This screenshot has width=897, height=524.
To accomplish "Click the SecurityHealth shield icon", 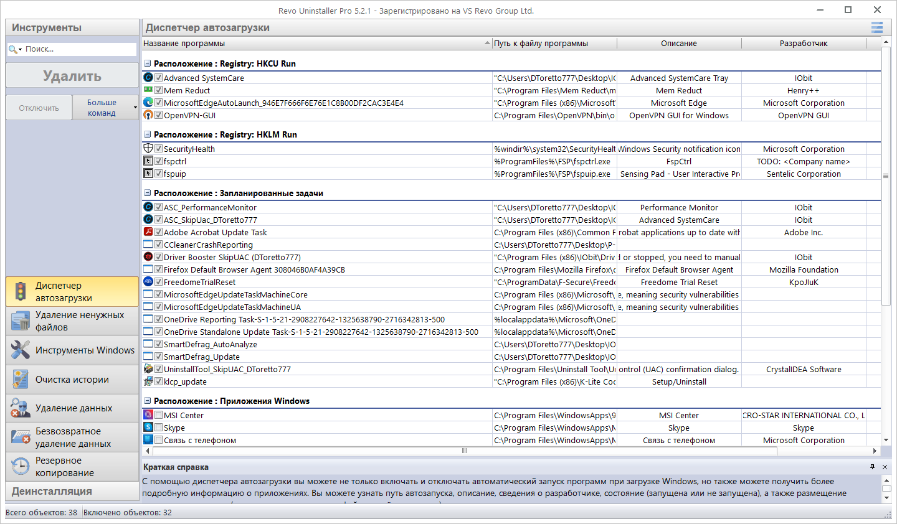I will click(x=148, y=149).
